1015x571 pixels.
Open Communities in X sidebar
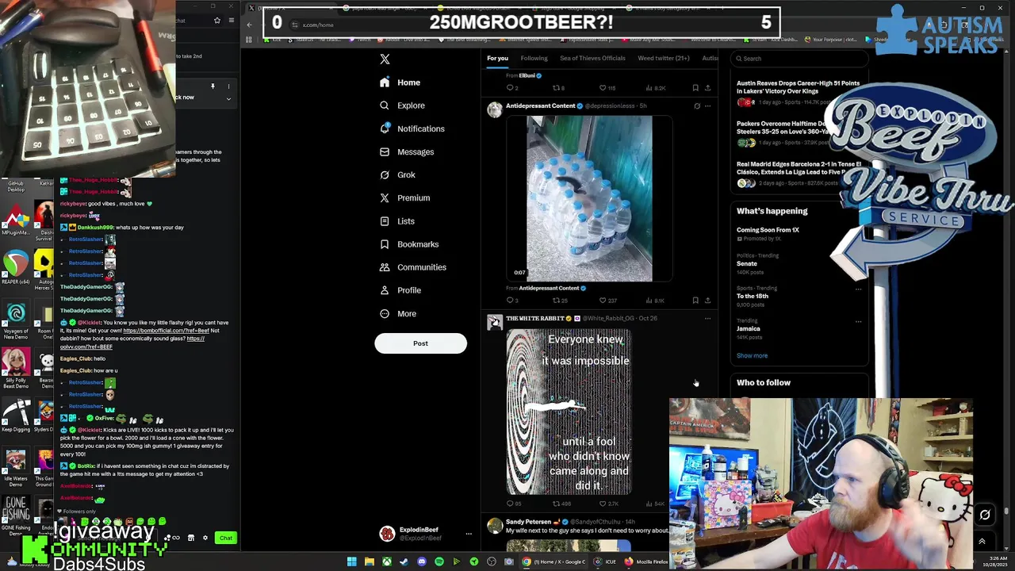(412, 267)
